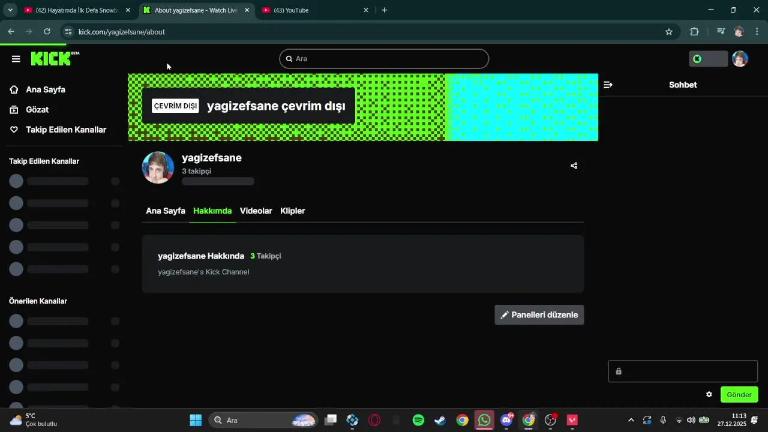Click the address bar URL kick.com/yagizefsane/about
This screenshot has height=432, width=768.
[x=122, y=32]
